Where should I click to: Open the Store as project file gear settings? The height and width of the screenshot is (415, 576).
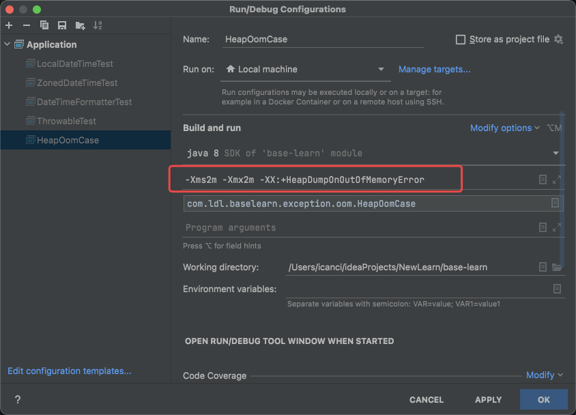558,40
